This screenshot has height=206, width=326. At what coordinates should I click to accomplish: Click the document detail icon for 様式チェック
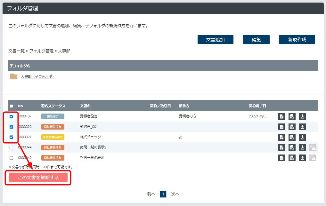coord(281,137)
